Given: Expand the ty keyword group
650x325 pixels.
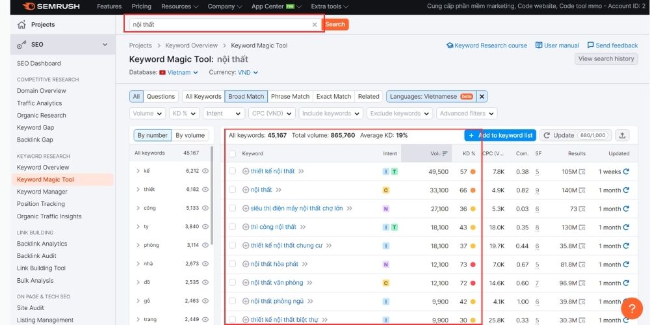Looking at the screenshot, I should (x=138, y=227).
